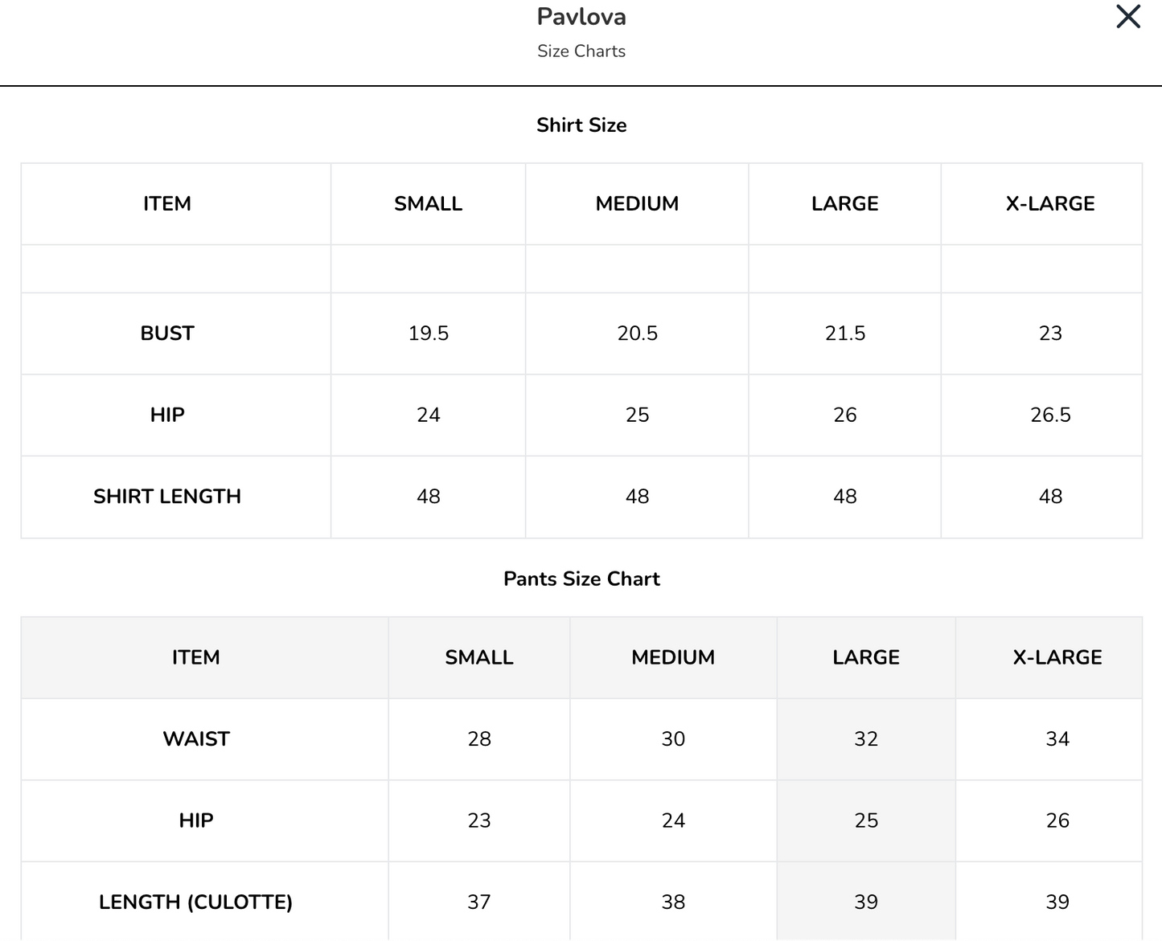Click the LENGTH (CULOTTE) row label
This screenshot has width=1162, height=941.
point(196,902)
